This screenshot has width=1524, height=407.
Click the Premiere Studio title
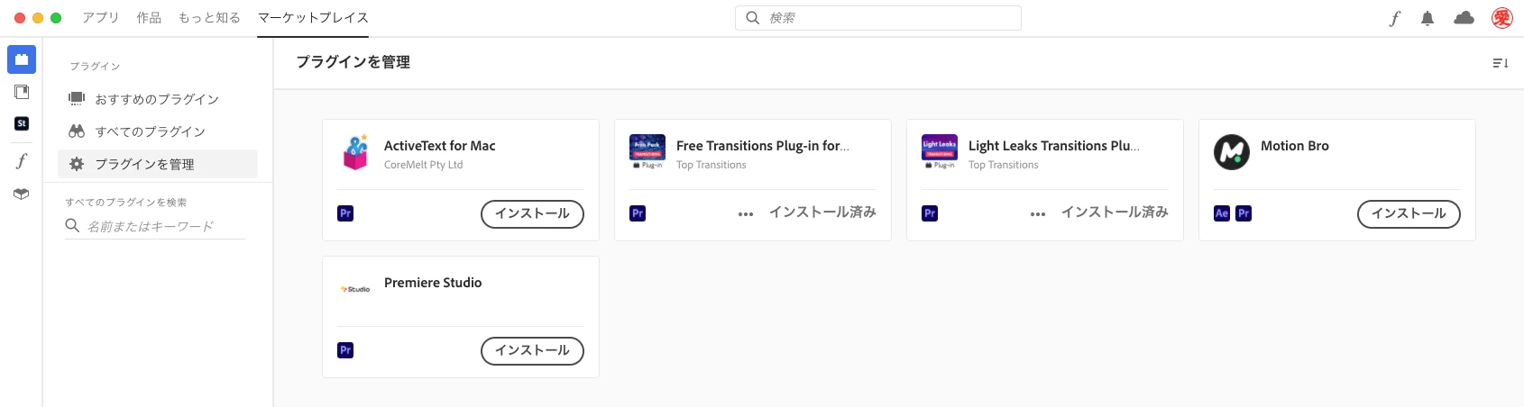[433, 283]
